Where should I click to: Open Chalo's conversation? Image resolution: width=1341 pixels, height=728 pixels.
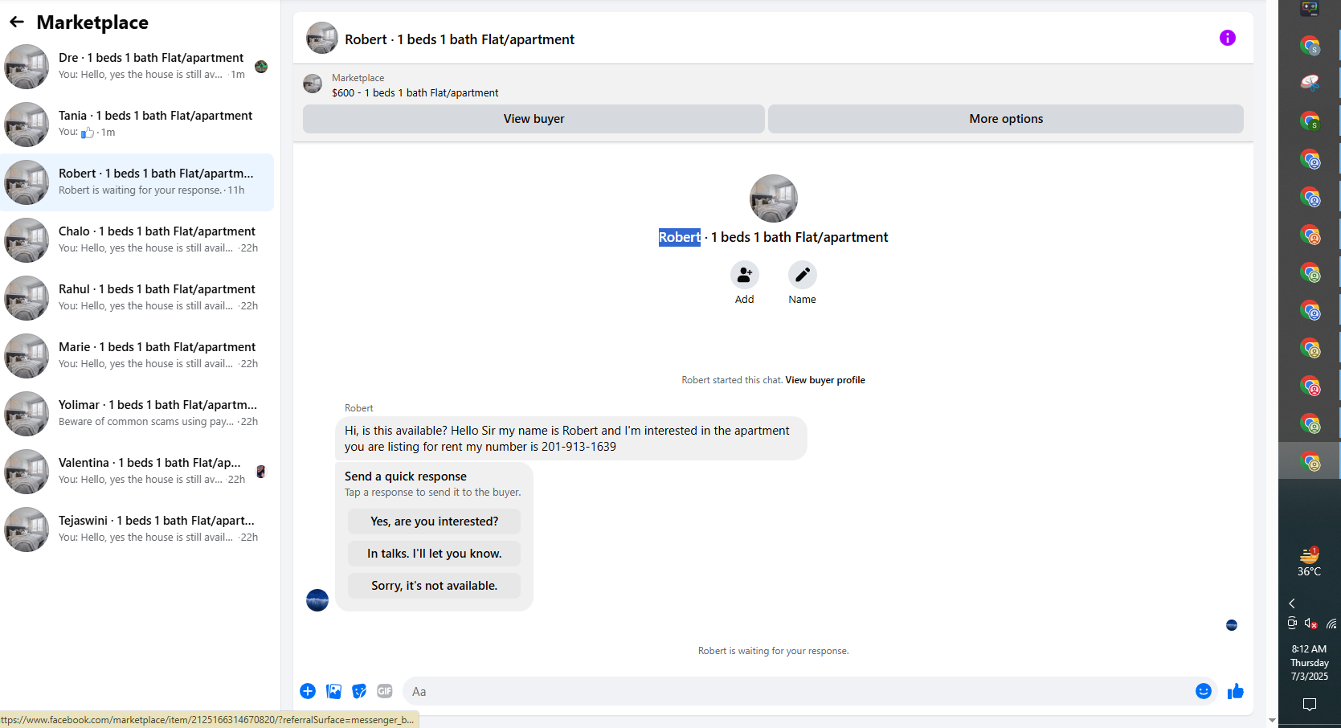coord(137,240)
